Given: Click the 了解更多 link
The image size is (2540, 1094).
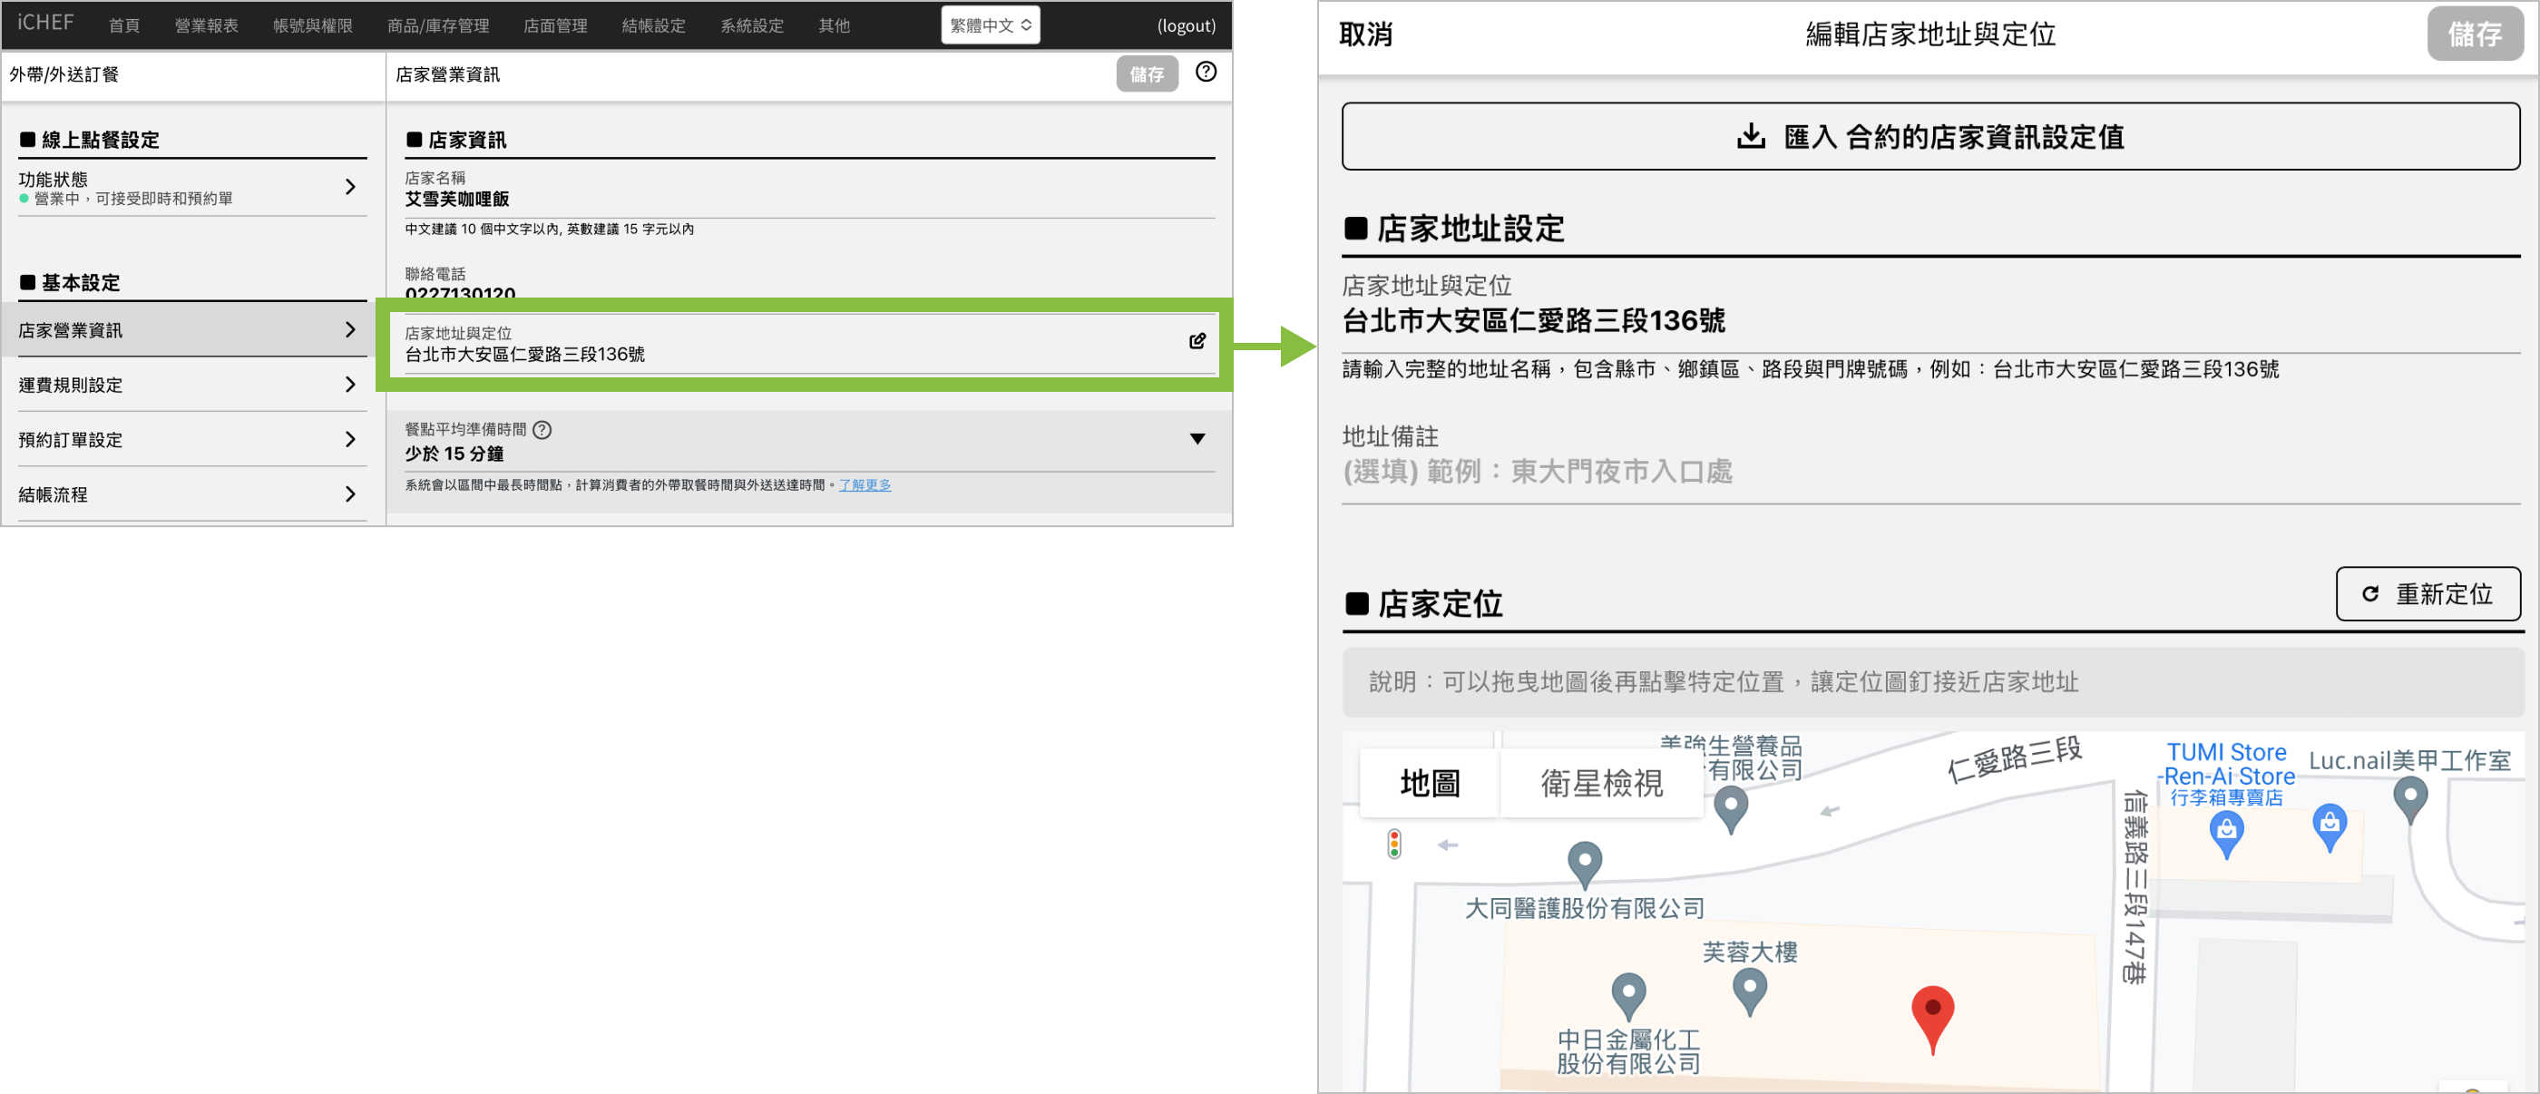Looking at the screenshot, I should pyautogui.click(x=864, y=485).
